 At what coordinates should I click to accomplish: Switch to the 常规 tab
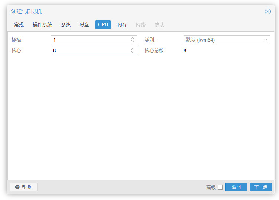pos(19,24)
